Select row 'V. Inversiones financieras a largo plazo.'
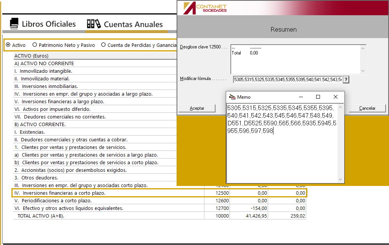This screenshot has height=245, width=389. point(95,102)
